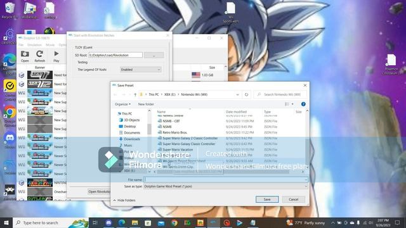Click the taskbar search box

(x=51, y=222)
